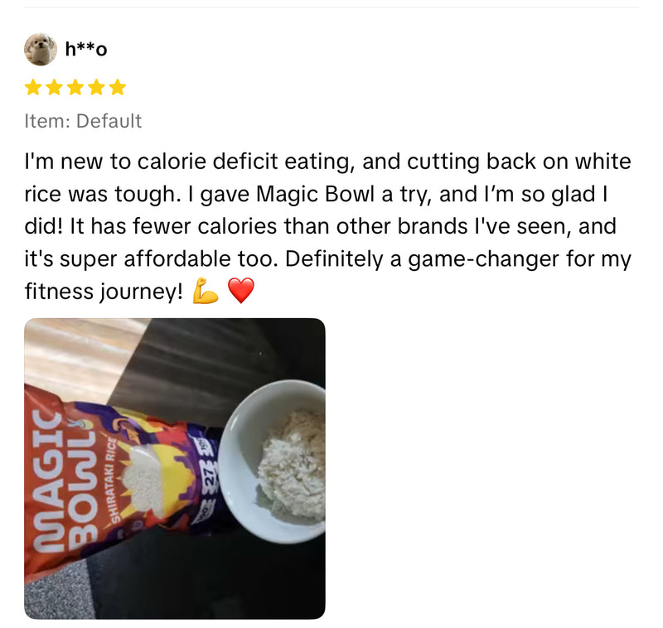Click the word "game-changer" in review
The image size is (663, 628).
pos(484,259)
